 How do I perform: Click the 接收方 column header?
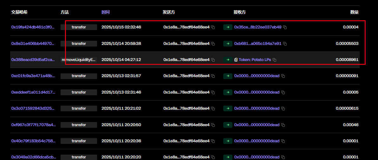240,12
